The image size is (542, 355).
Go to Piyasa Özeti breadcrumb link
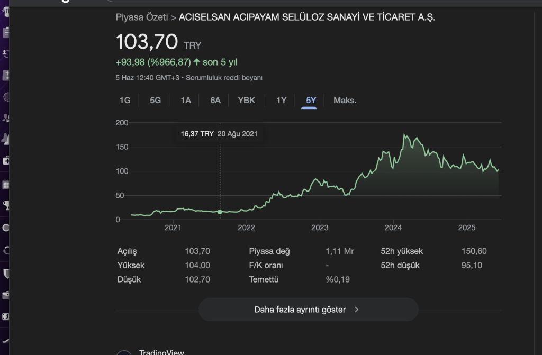[141, 17]
